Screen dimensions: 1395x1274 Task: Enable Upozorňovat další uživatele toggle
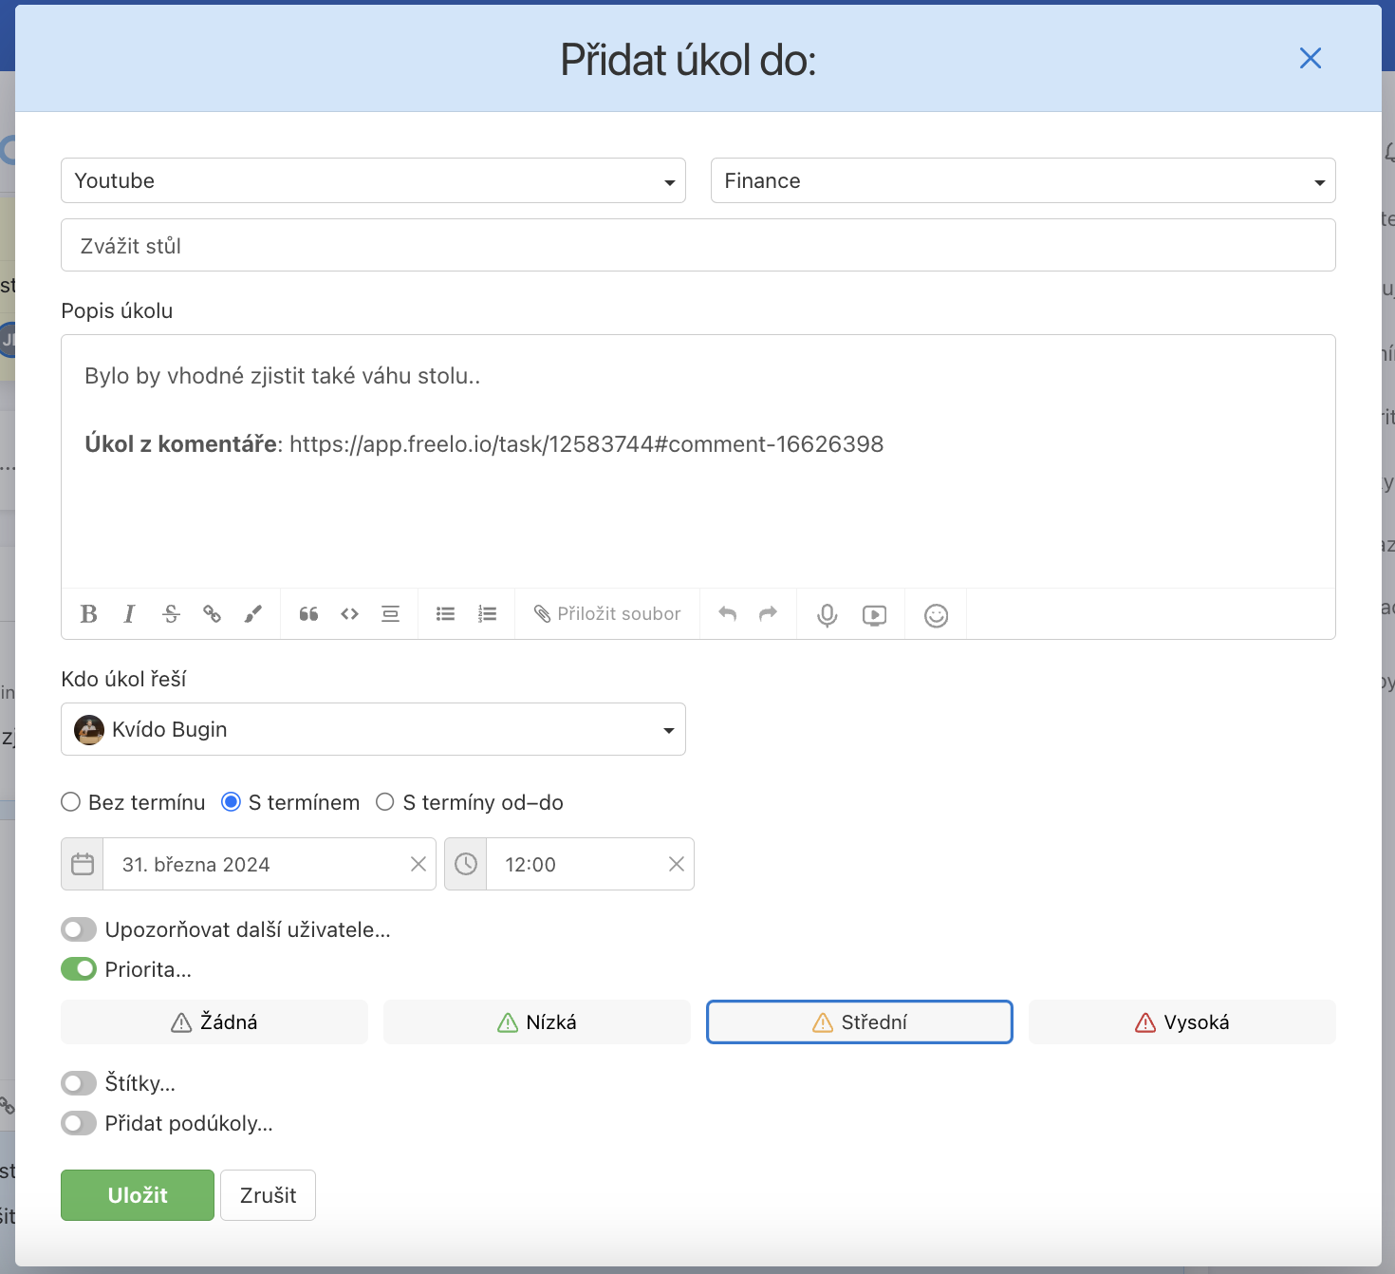[x=79, y=929]
